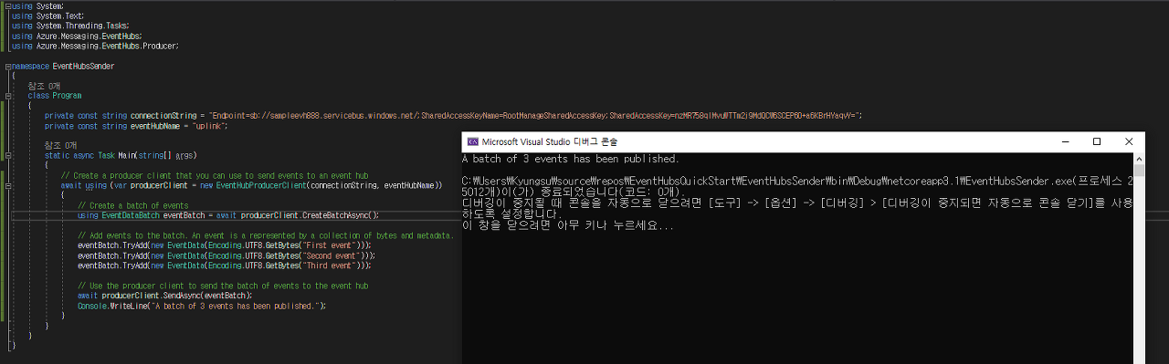Open the references CodeLens above class Program
The width and height of the screenshot is (1169, 364).
click(44, 86)
